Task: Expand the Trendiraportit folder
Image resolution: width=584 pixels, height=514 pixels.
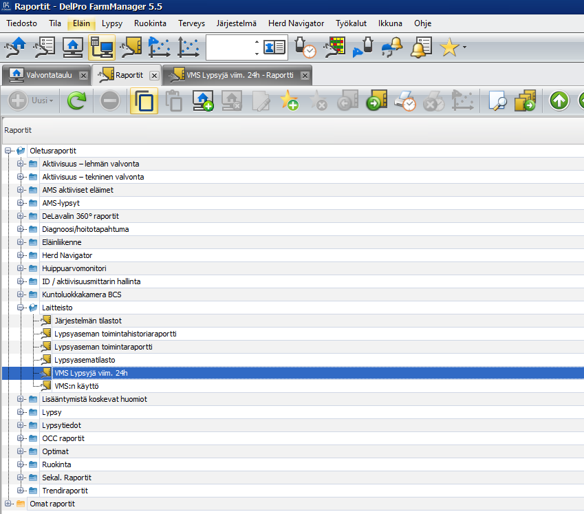Action: tap(20, 490)
